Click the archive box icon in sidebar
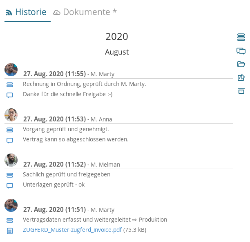Image resolution: width=250 pixels, height=242 pixels. coord(241,91)
